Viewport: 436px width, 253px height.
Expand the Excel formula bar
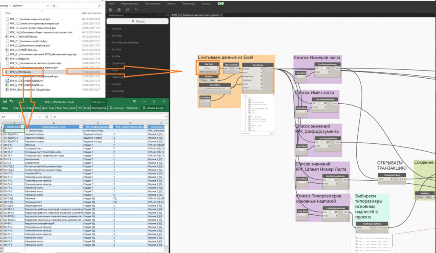(x=166, y=117)
